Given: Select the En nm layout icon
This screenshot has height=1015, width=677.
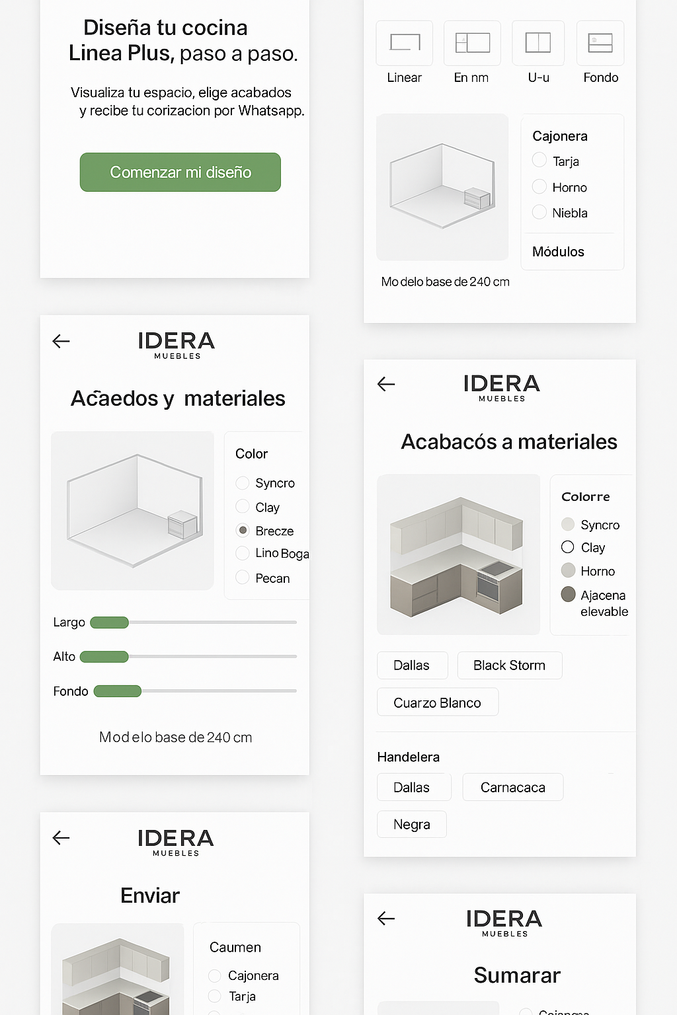Looking at the screenshot, I should pyautogui.click(x=471, y=42).
